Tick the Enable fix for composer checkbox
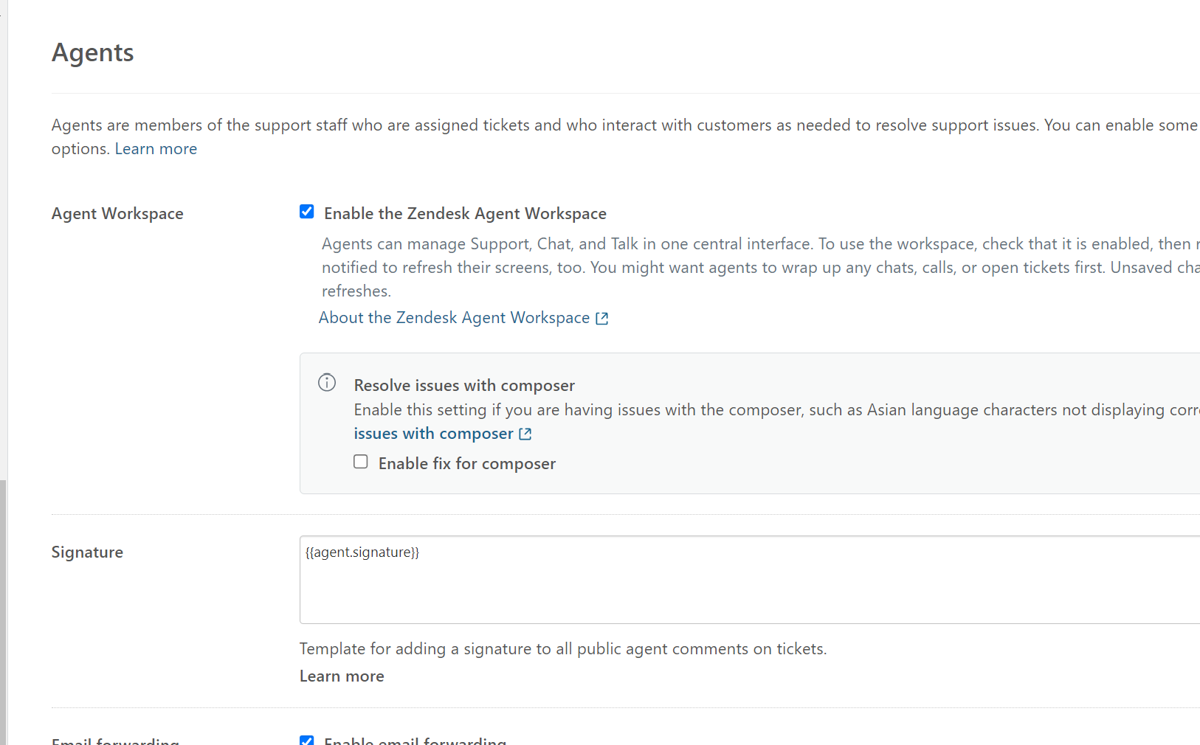This screenshot has height=745, width=1200. (361, 462)
